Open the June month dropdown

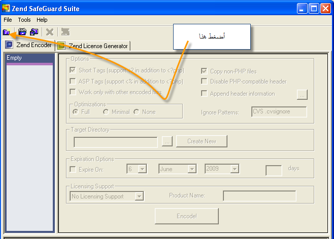[x=192, y=169]
